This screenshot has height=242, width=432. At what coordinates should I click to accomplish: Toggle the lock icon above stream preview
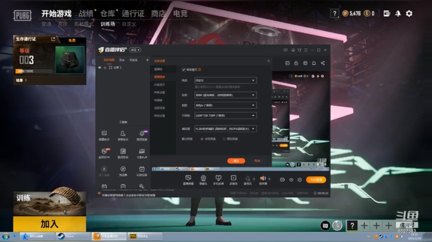click(x=296, y=63)
